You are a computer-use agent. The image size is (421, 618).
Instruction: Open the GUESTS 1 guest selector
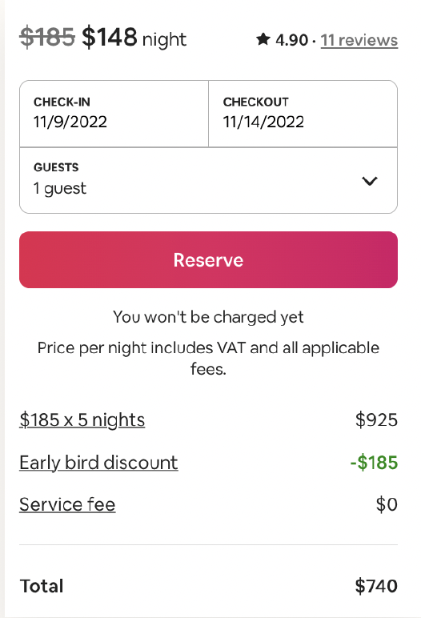pyautogui.click(x=209, y=180)
